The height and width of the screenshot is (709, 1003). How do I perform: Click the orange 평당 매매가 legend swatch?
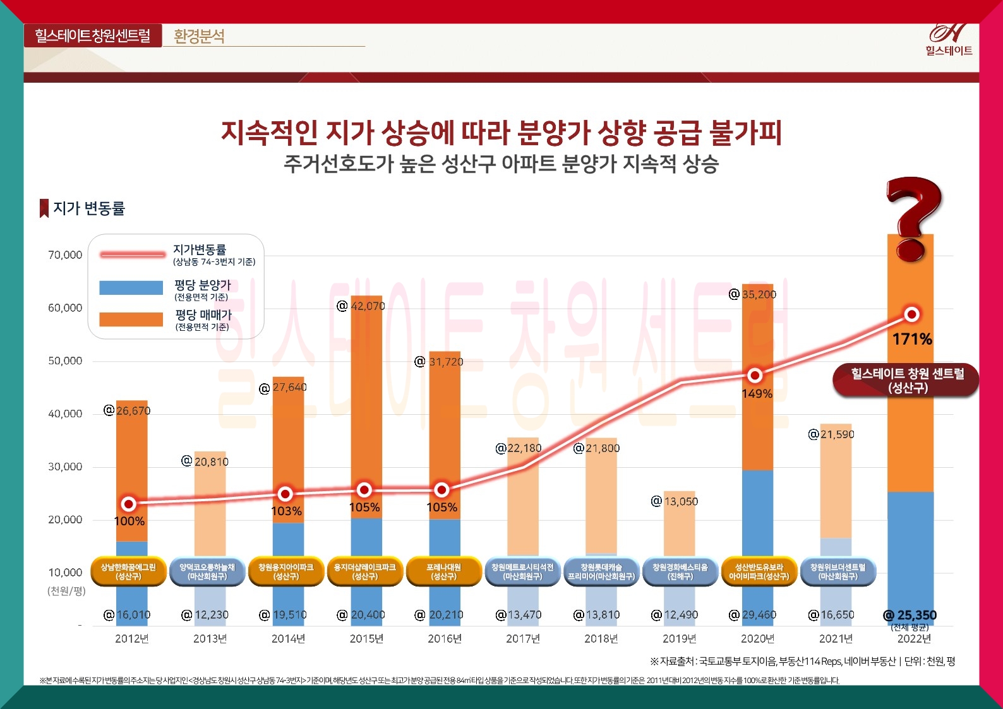(131, 319)
